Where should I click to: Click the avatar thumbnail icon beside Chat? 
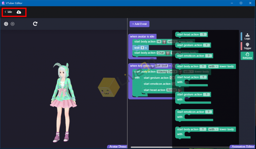click(x=168, y=53)
